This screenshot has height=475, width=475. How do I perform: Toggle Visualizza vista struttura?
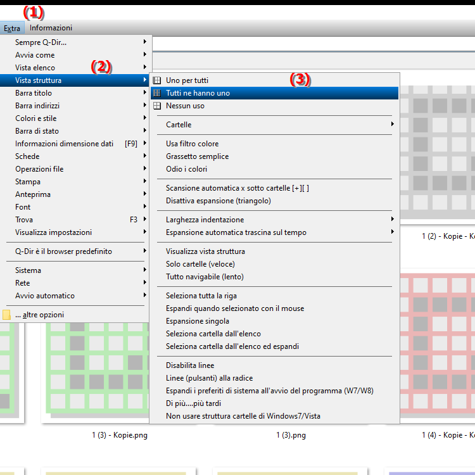274,251
